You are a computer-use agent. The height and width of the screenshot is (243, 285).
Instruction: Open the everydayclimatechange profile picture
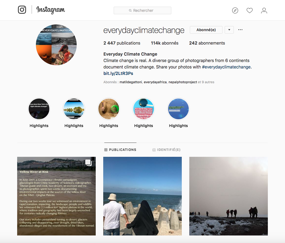pyautogui.click(x=56, y=45)
